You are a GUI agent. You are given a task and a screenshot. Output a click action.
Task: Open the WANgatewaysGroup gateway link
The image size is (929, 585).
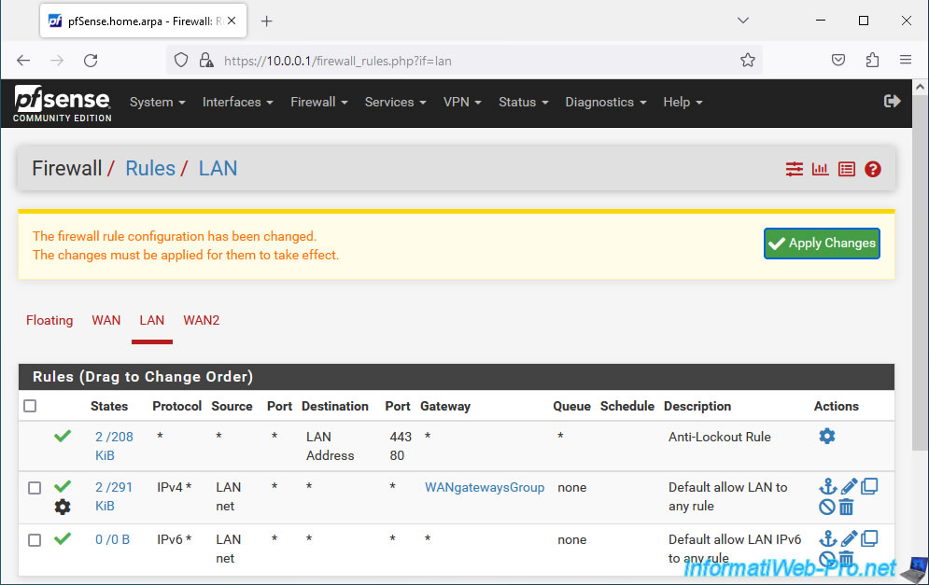pos(485,487)
